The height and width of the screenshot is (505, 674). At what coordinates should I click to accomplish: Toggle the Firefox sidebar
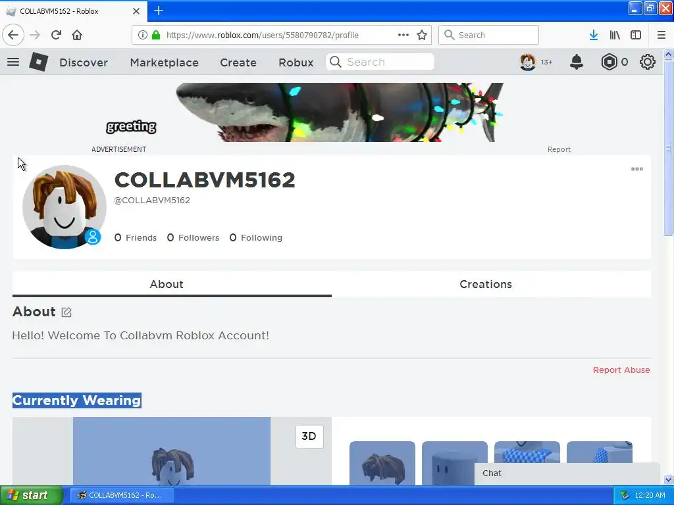pos(636,35)
